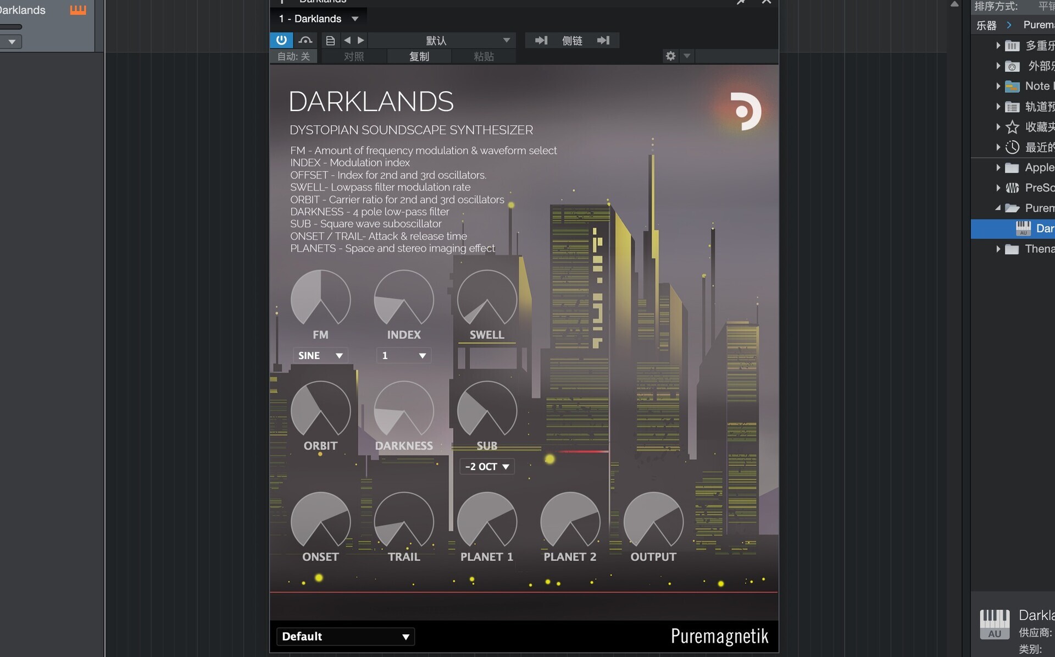Viewport: 1055px width, 657px height.
Task: Click the automation mode icon next to power
Action: [305, 40]
